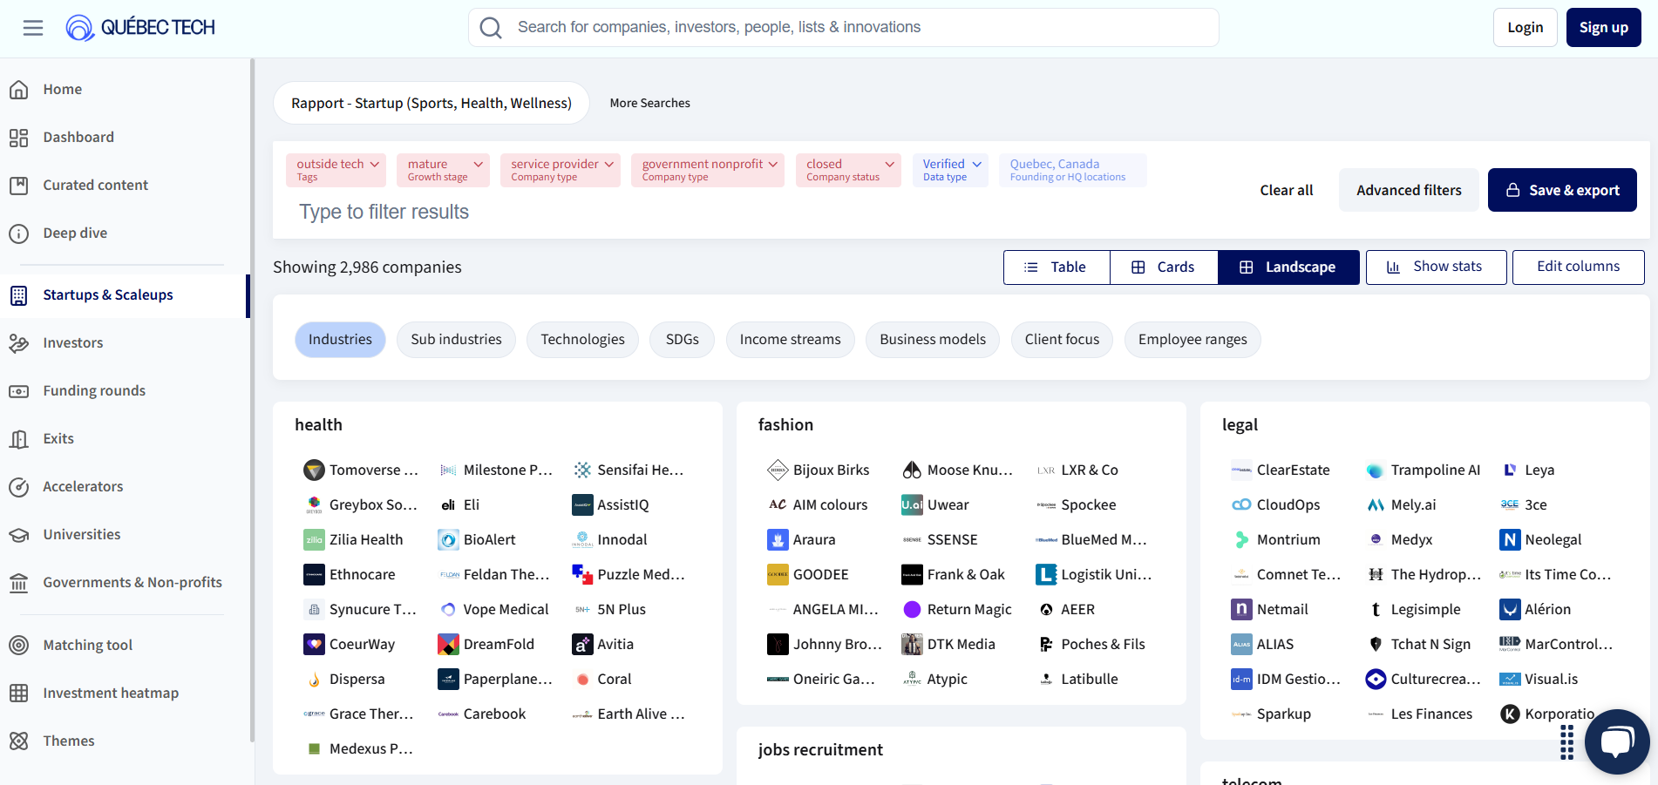
Task: Click the Edit columns button
Action: coord(1579,267)
